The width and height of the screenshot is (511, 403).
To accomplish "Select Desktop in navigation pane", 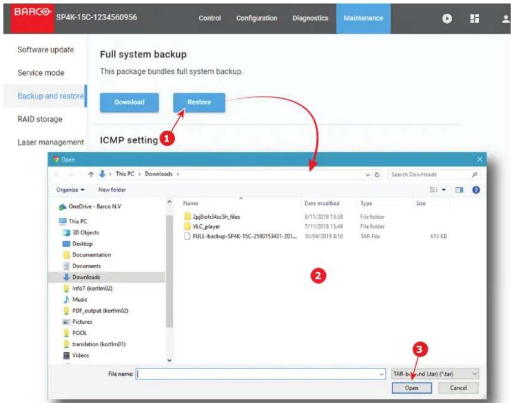I will click(x=78, y=243).
